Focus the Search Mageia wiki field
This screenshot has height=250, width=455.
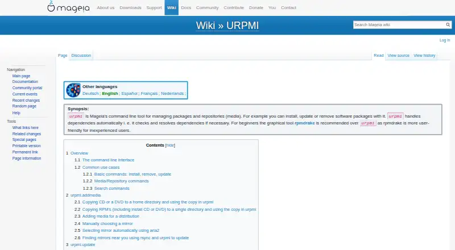(x=399, y=25)
